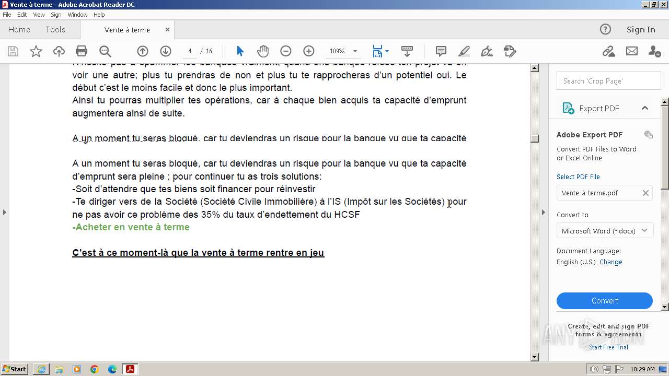The image size is (669, 376).
Task: Click the Select PDF File link
Action: (x=578, y=177)
